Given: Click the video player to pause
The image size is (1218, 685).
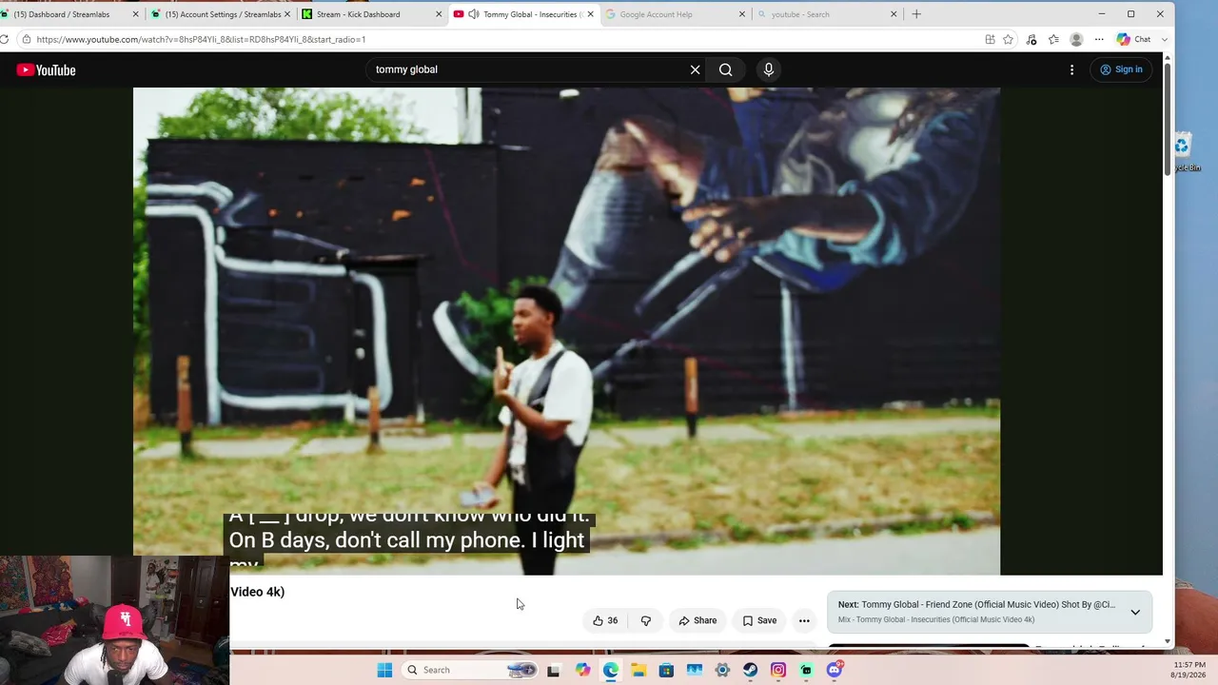Looking at the screenshot, I should [x=566, y=331].
